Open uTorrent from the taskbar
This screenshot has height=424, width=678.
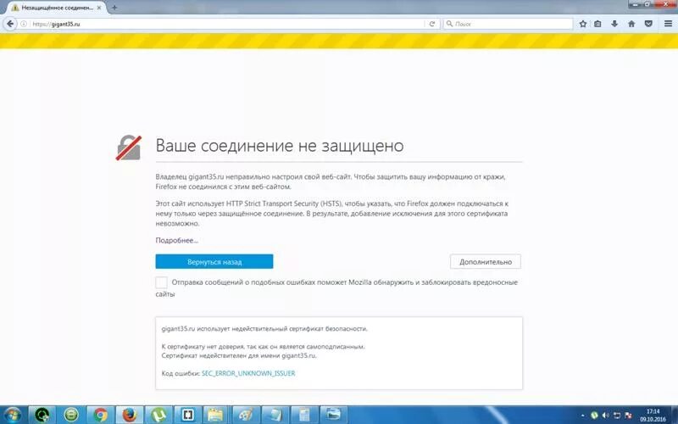[x=158, y=415]
